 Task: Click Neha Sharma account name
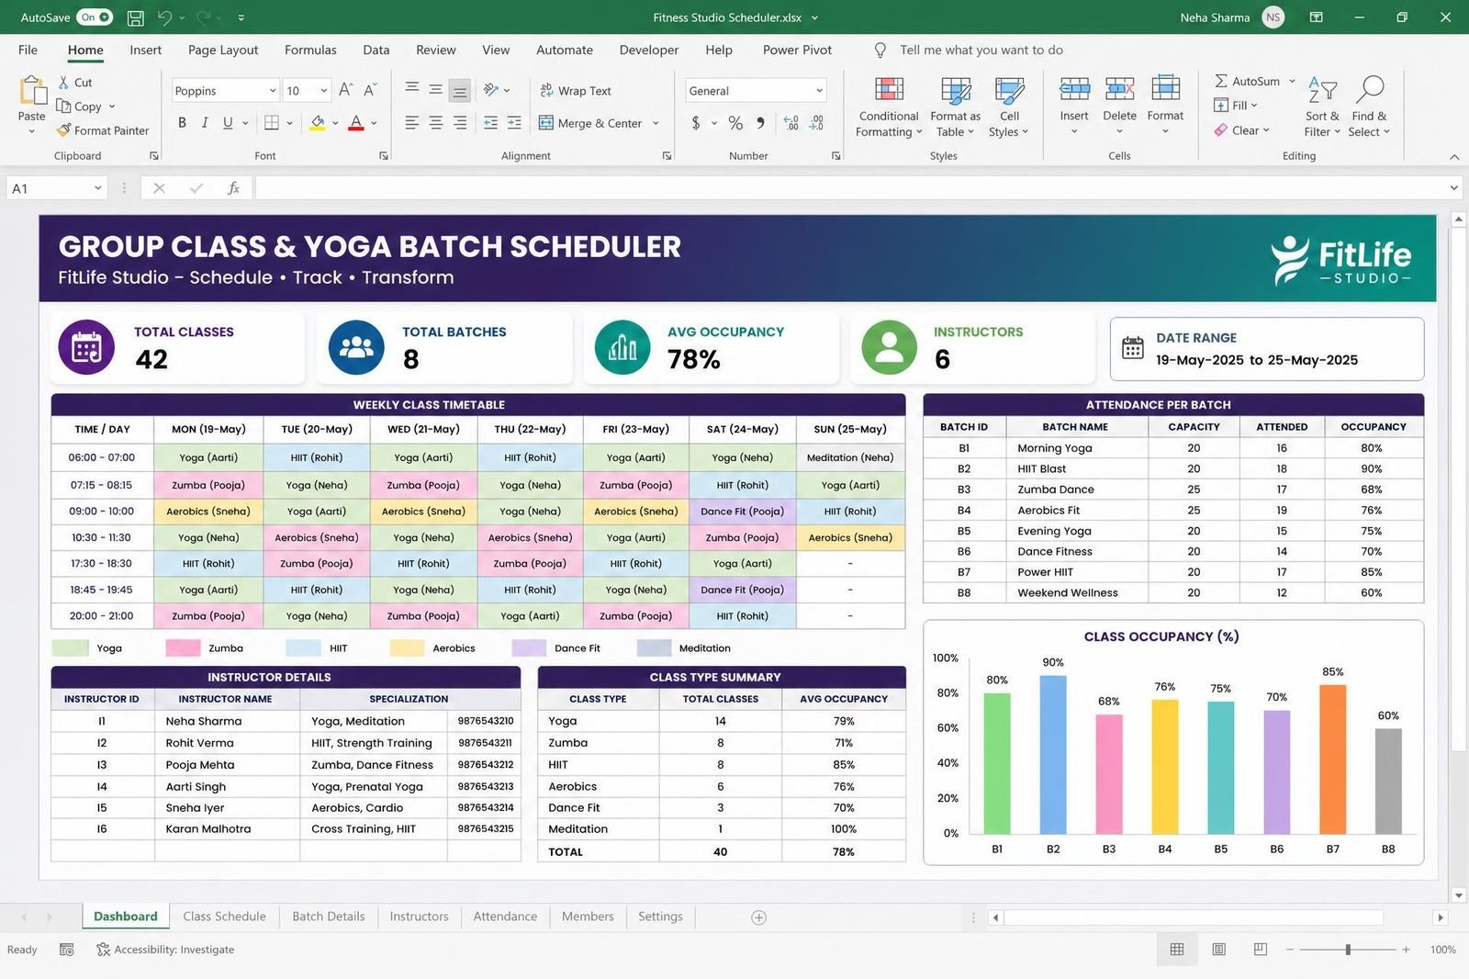tap(1215, 17)
